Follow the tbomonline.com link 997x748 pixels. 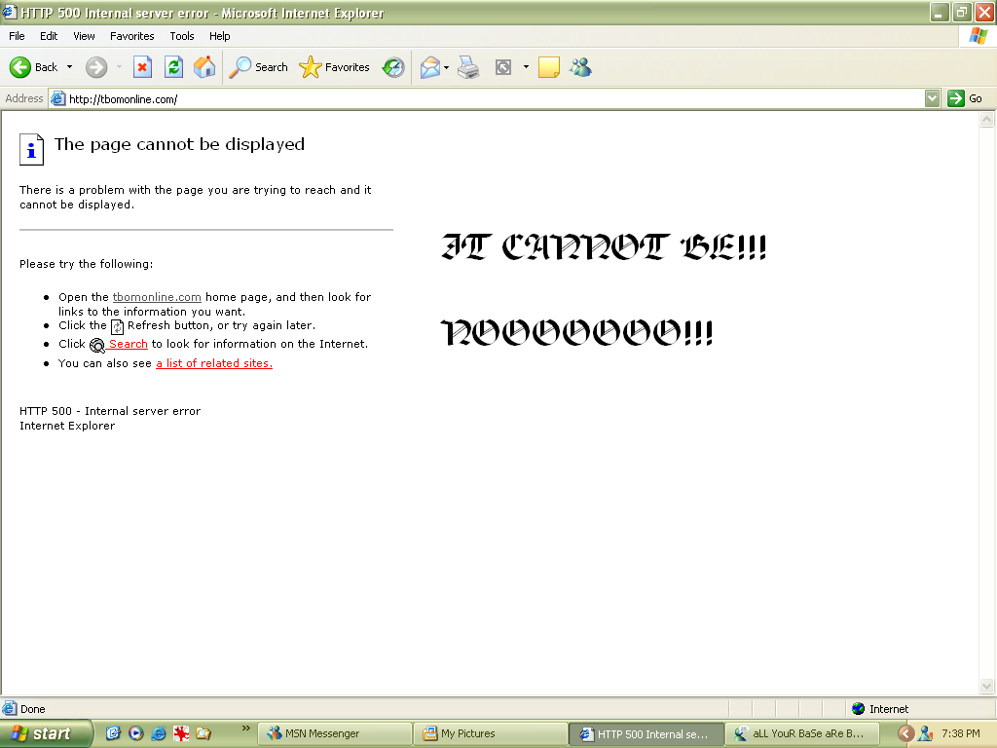pyautogui.click(x=157, y=297)
